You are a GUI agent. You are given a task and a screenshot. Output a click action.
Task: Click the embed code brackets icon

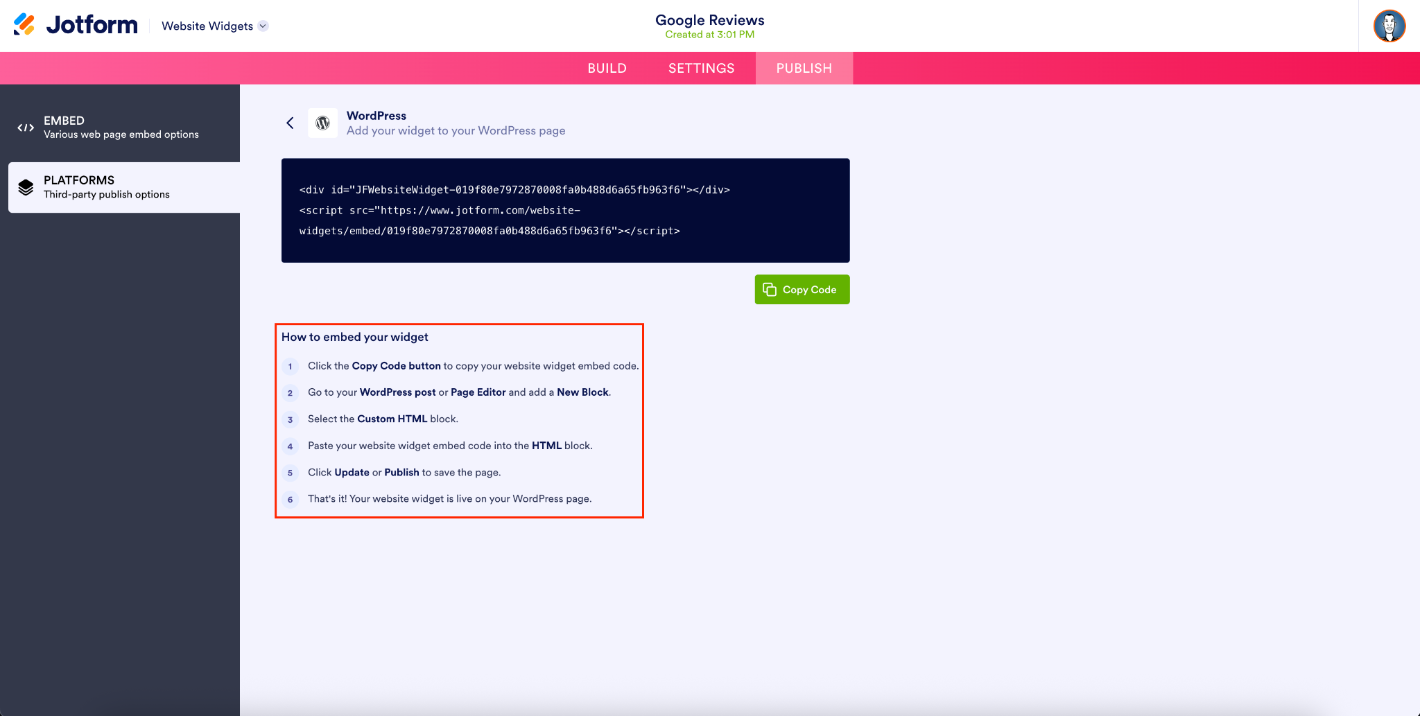click(x=26, y=128)
